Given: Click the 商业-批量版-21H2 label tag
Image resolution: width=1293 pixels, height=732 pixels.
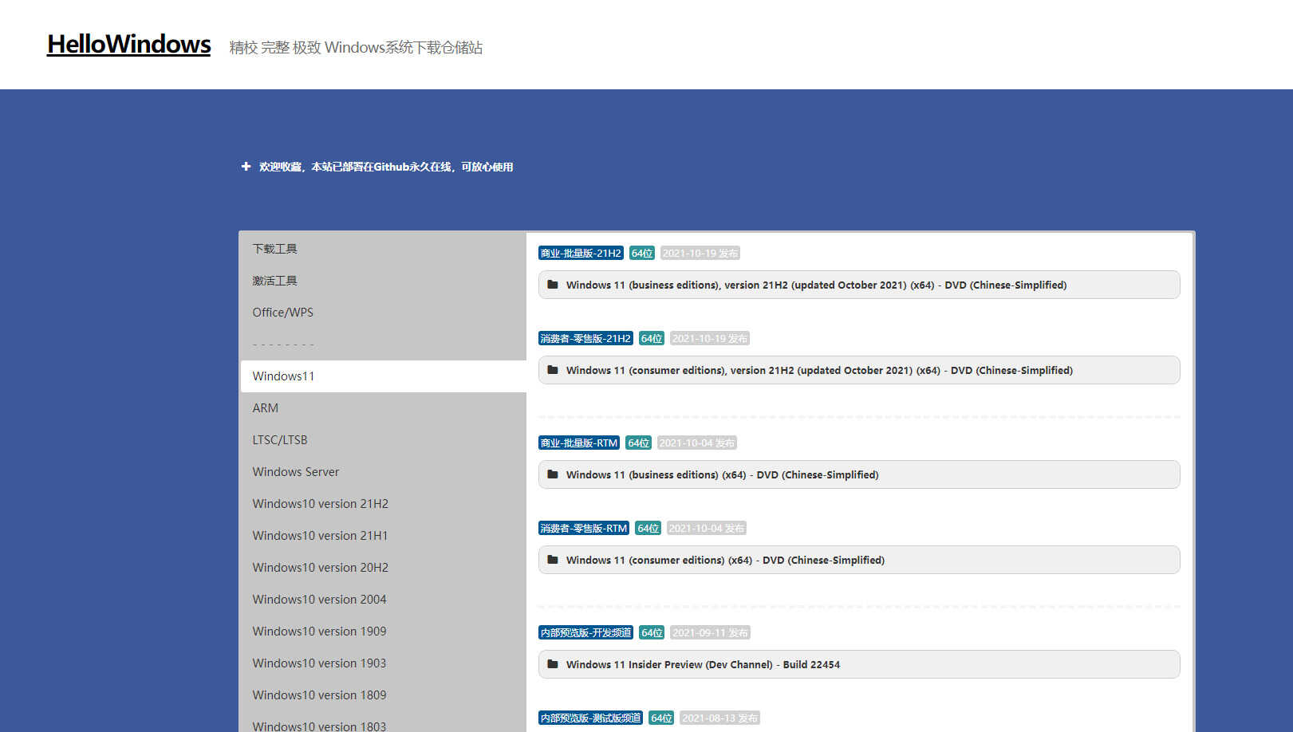Looking at the screenshot, I should point(581,254).
